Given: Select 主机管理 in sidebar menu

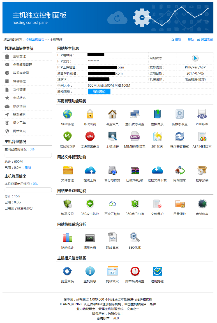Looking at the screenshot, I should click(19, 57).
